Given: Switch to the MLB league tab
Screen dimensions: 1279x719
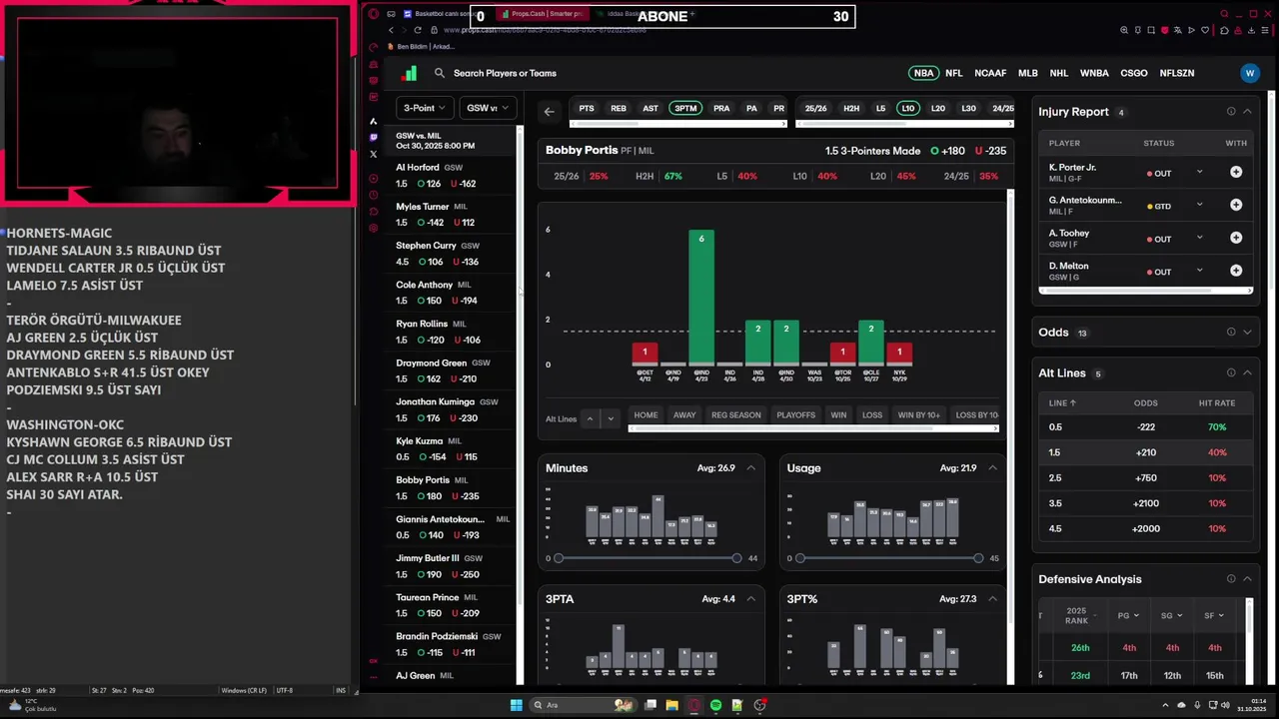Looking at the screenshot, I should [1028, 73].
